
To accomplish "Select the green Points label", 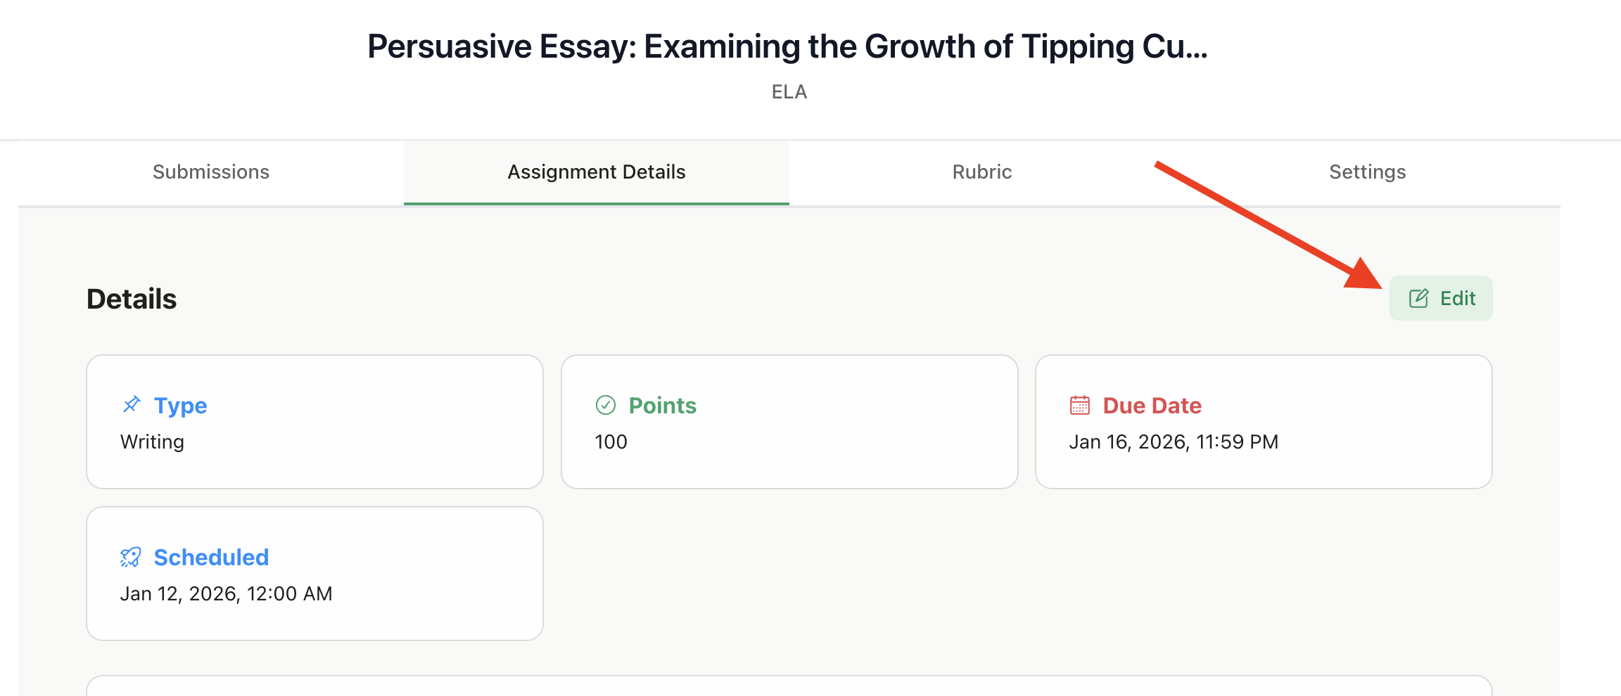I will click(x=662, y=406).
